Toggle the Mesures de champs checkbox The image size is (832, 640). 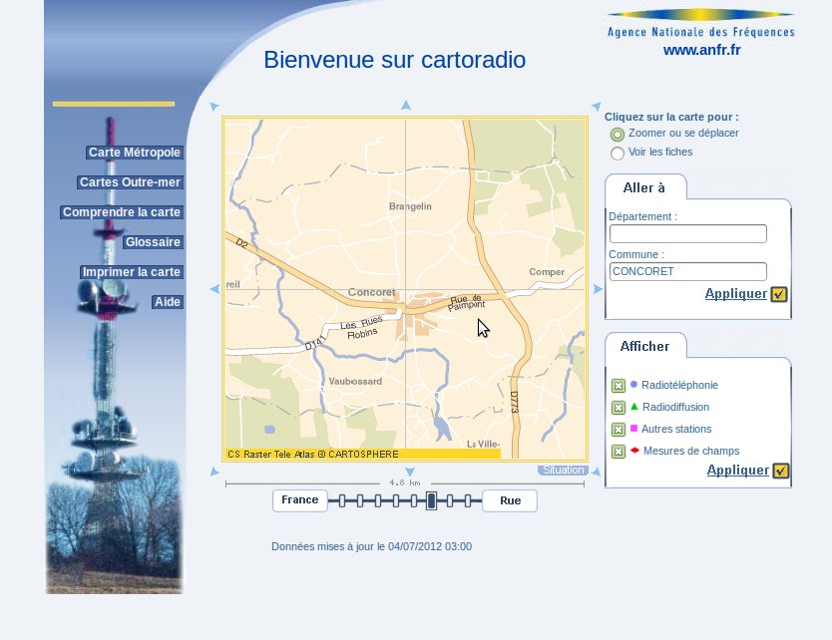pyautogui.click(x=619, y=452)
